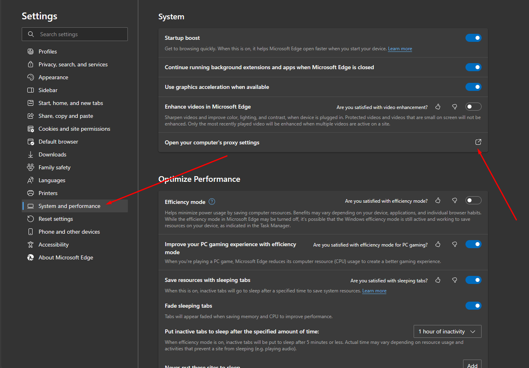Give thumbs up for efficiency mode
This screenshot has width=529, height=368.
[438, 200]
